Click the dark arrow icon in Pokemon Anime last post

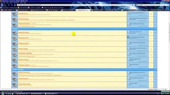pyautogui.click(x=128, y=37)
